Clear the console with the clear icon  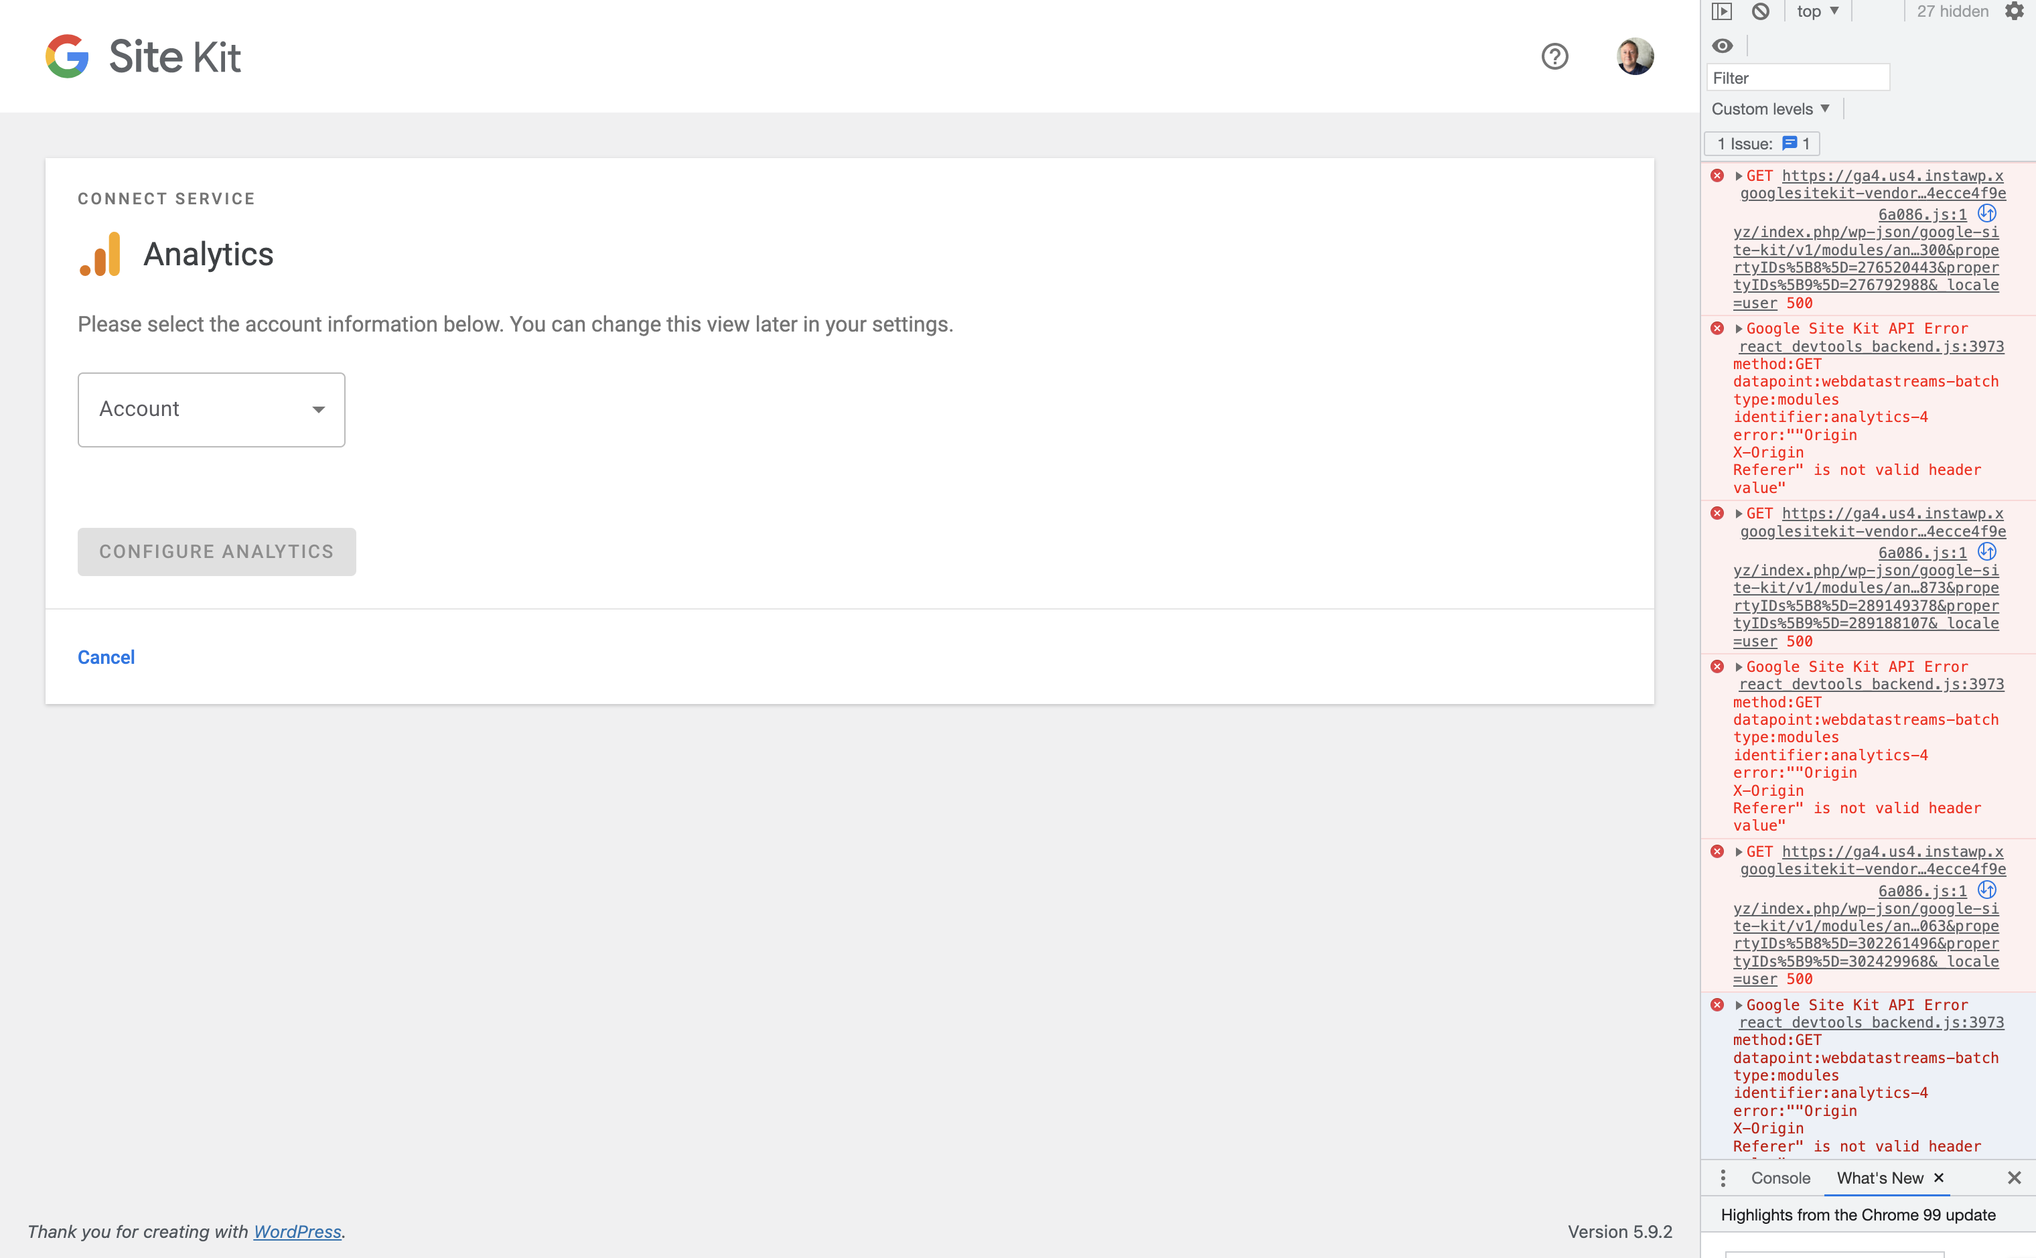1761,11
